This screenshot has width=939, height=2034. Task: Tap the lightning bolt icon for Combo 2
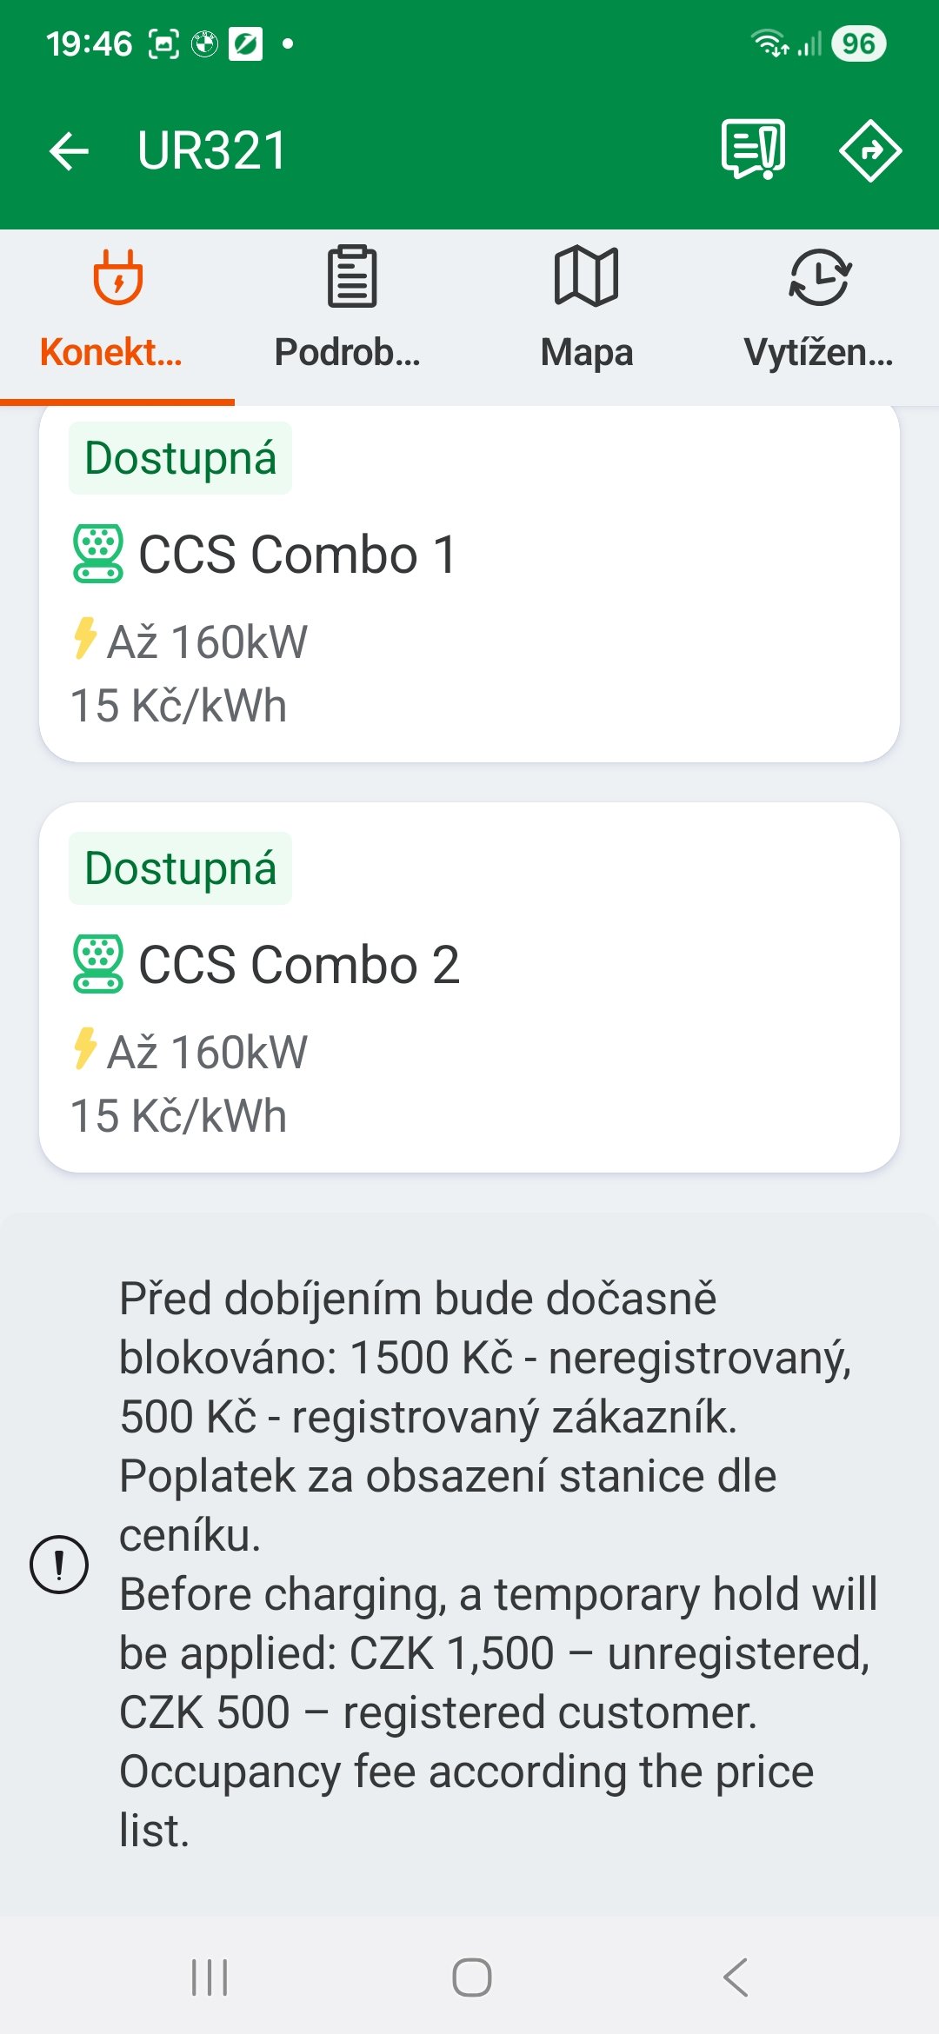tap(84, 1048)
